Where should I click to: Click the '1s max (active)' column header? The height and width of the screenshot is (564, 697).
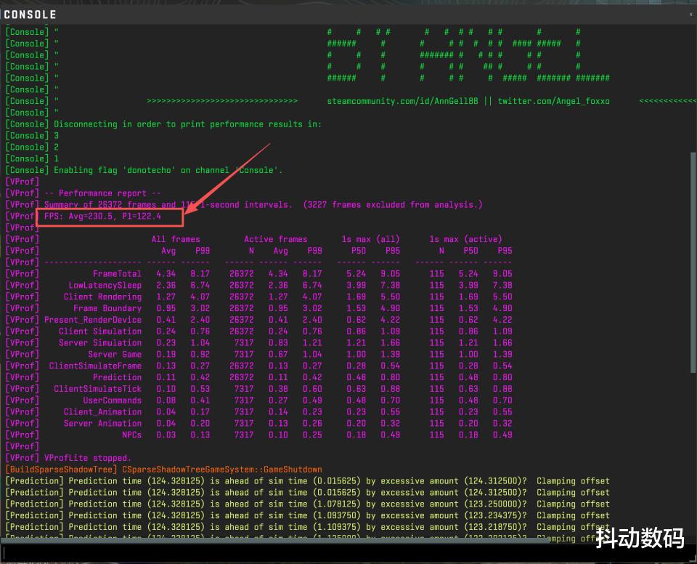pyautogui.click(x=465, y=239)
